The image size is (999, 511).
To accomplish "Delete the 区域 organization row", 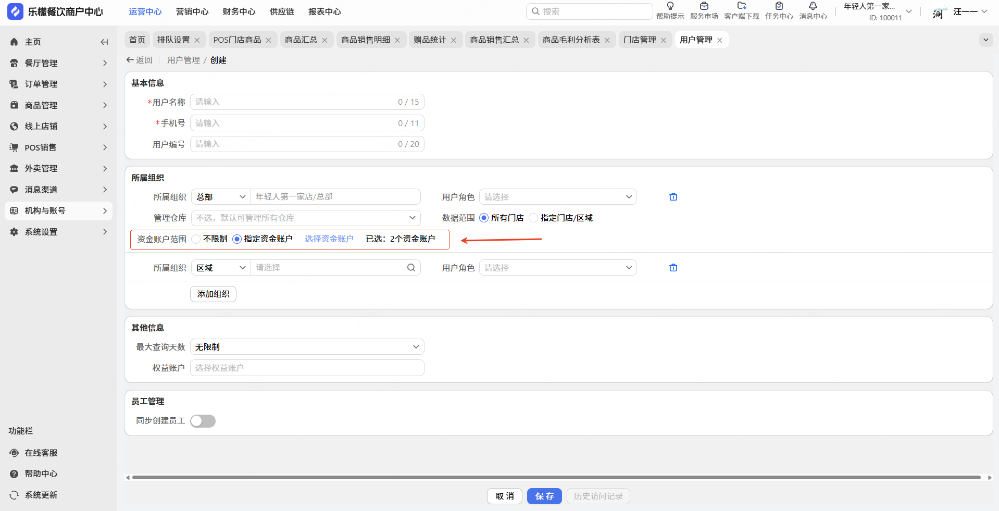I will coord(673,268).
